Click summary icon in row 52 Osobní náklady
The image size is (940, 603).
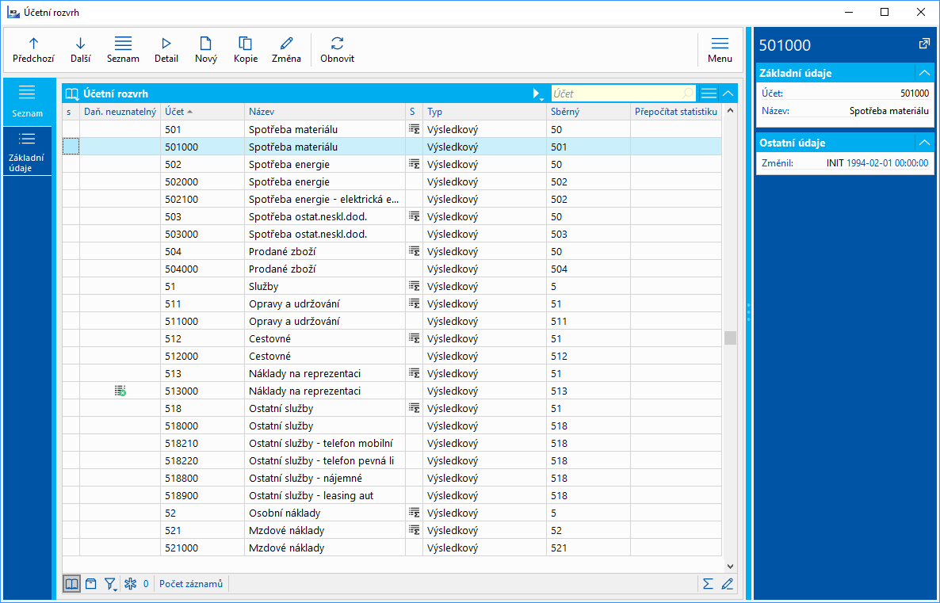coord(414,513)
